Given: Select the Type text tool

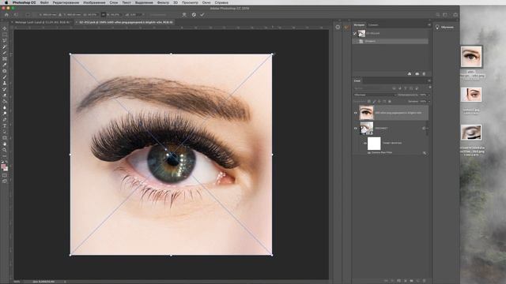Looking at the screenshot, I should [x=5, y=125].
